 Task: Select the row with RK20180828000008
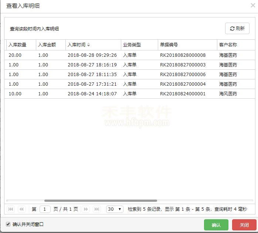pyautogui.click(x=183, y=55)
